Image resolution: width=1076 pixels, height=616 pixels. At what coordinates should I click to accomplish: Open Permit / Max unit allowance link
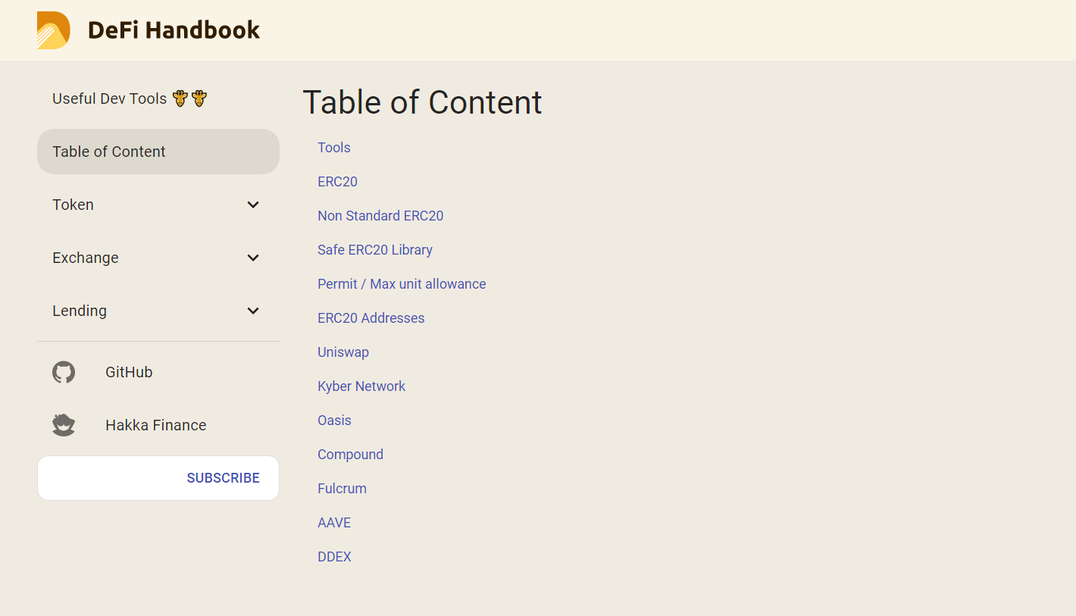click(x=402, y=284)
